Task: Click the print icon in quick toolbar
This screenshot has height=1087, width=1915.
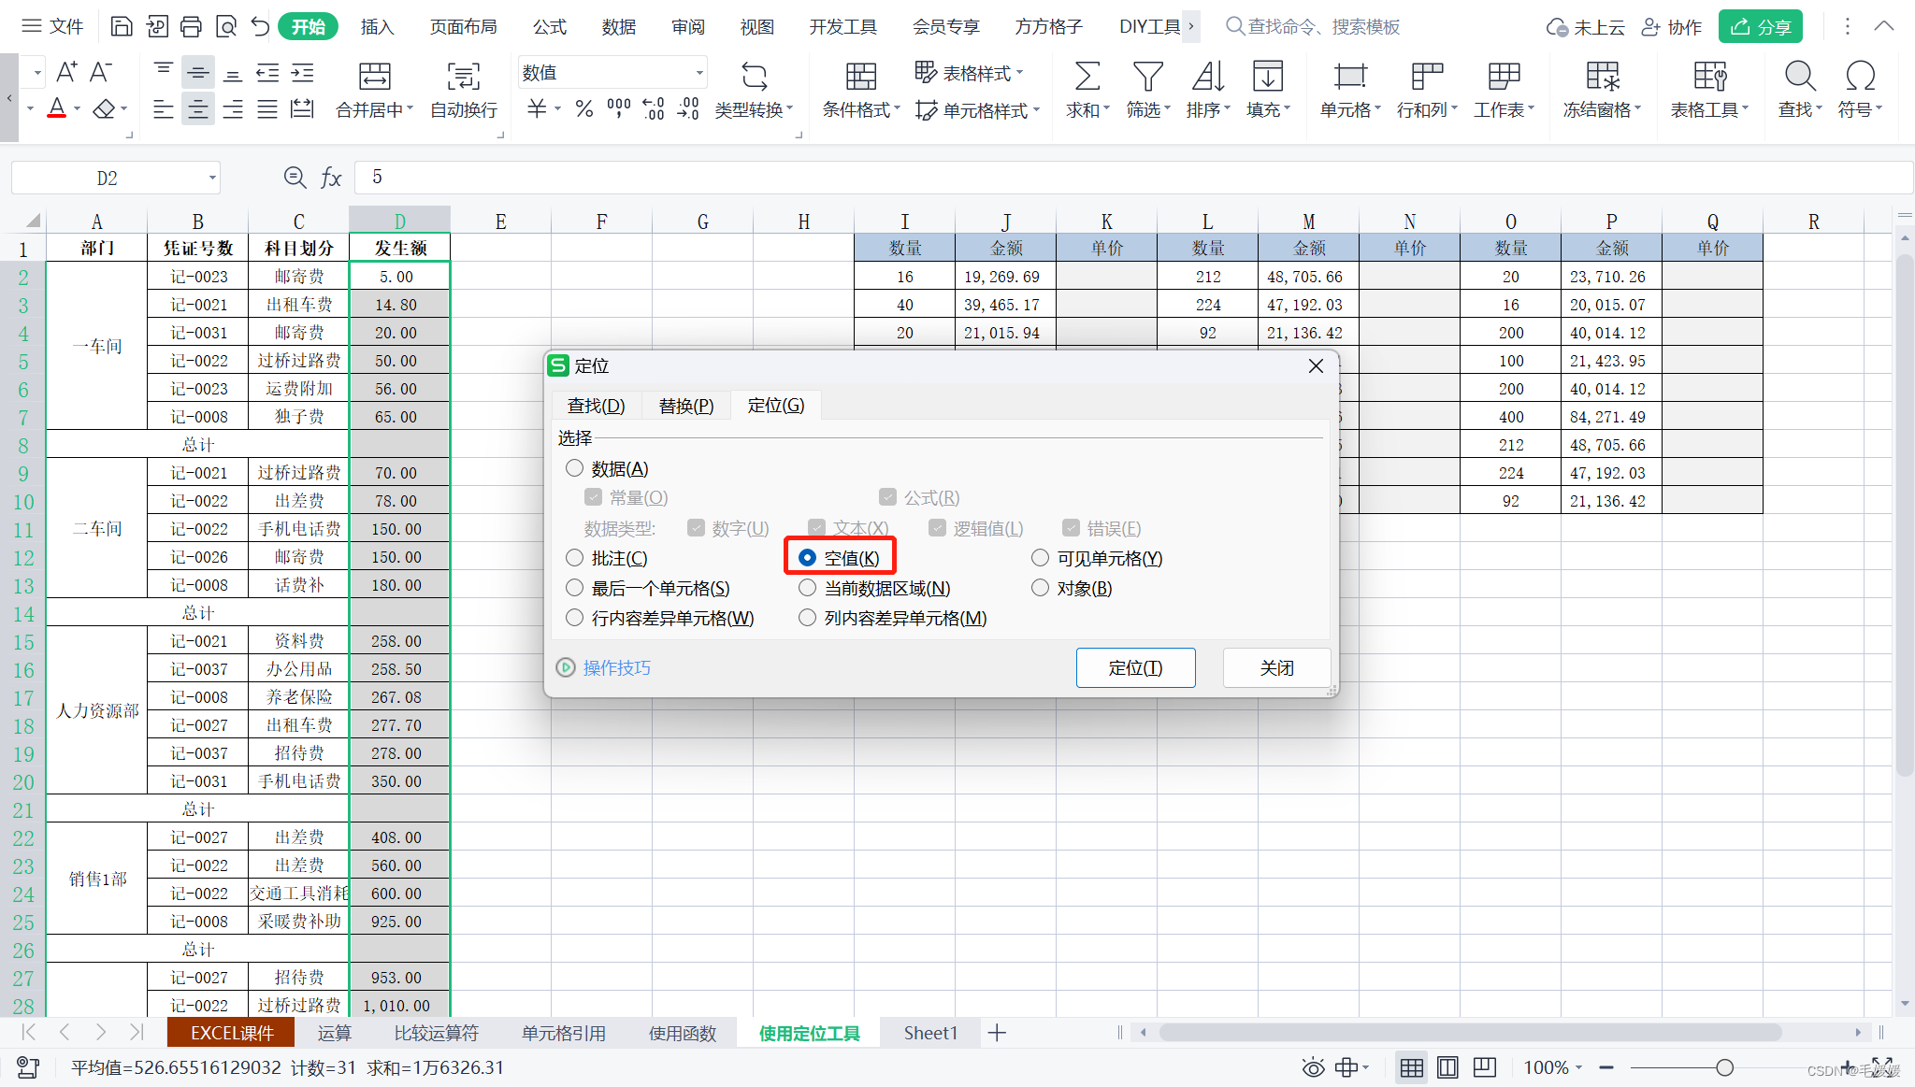Action: [191, 26]
